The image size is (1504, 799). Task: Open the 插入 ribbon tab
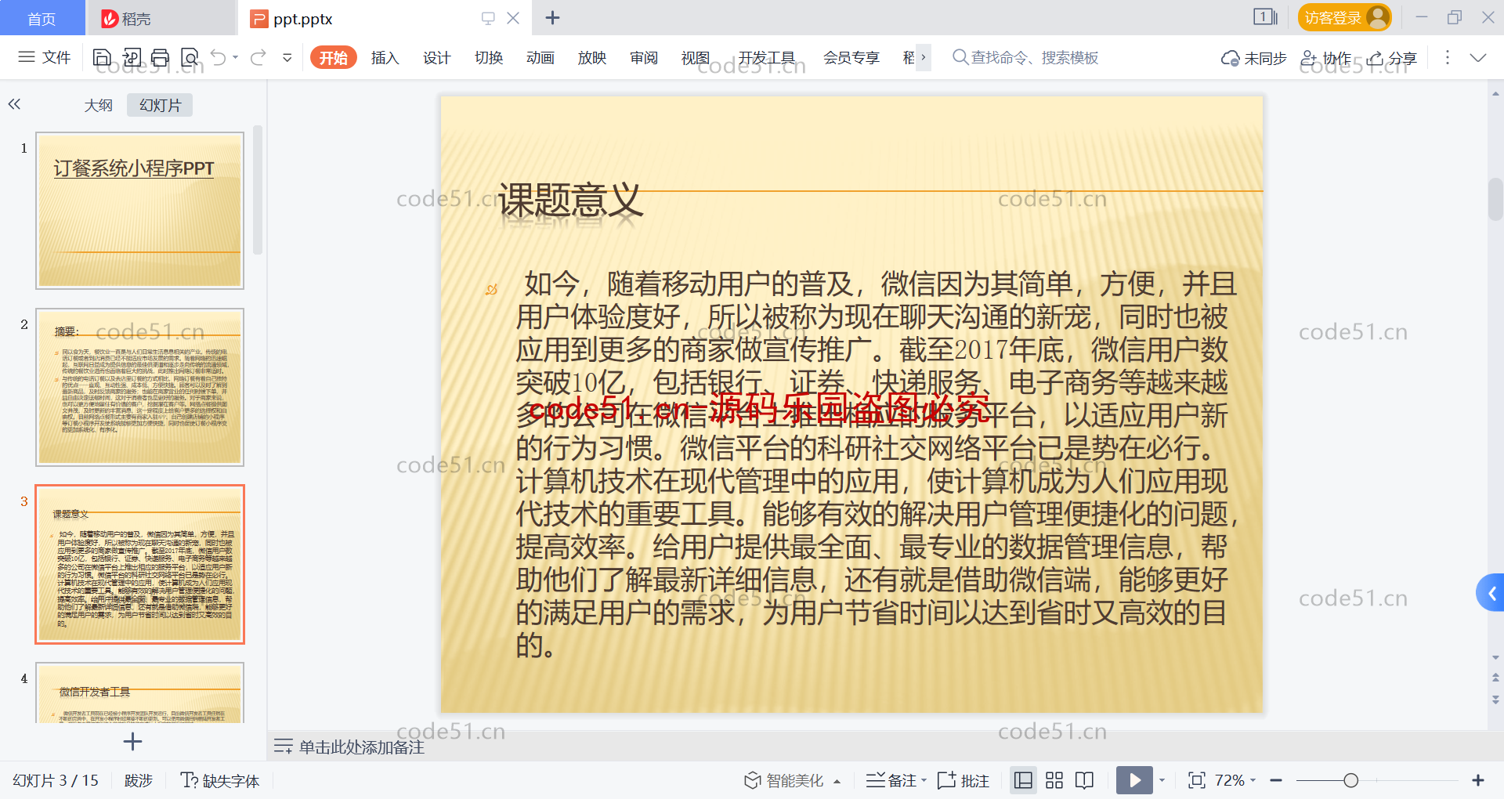(x=385, y=57)
